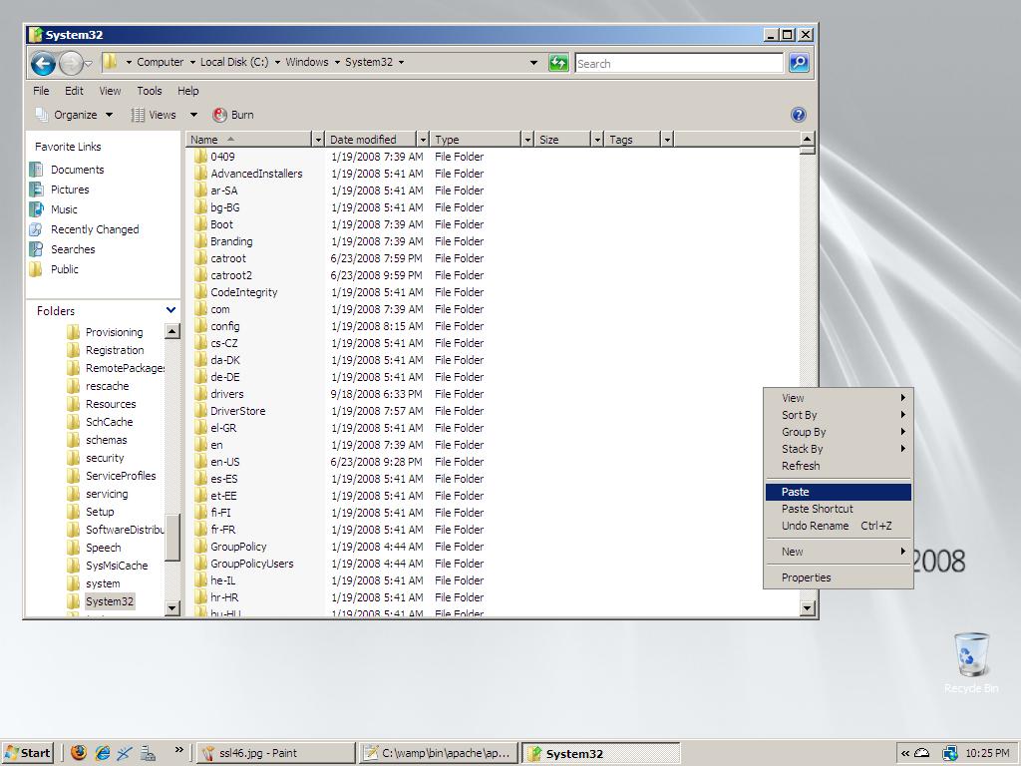Screen dimensions: 1021x766
Task: Select the drivers folder in list
Action: [x=226, y=394]
